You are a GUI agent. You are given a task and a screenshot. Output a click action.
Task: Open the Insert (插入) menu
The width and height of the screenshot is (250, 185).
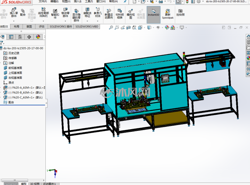tap(78, 2)
